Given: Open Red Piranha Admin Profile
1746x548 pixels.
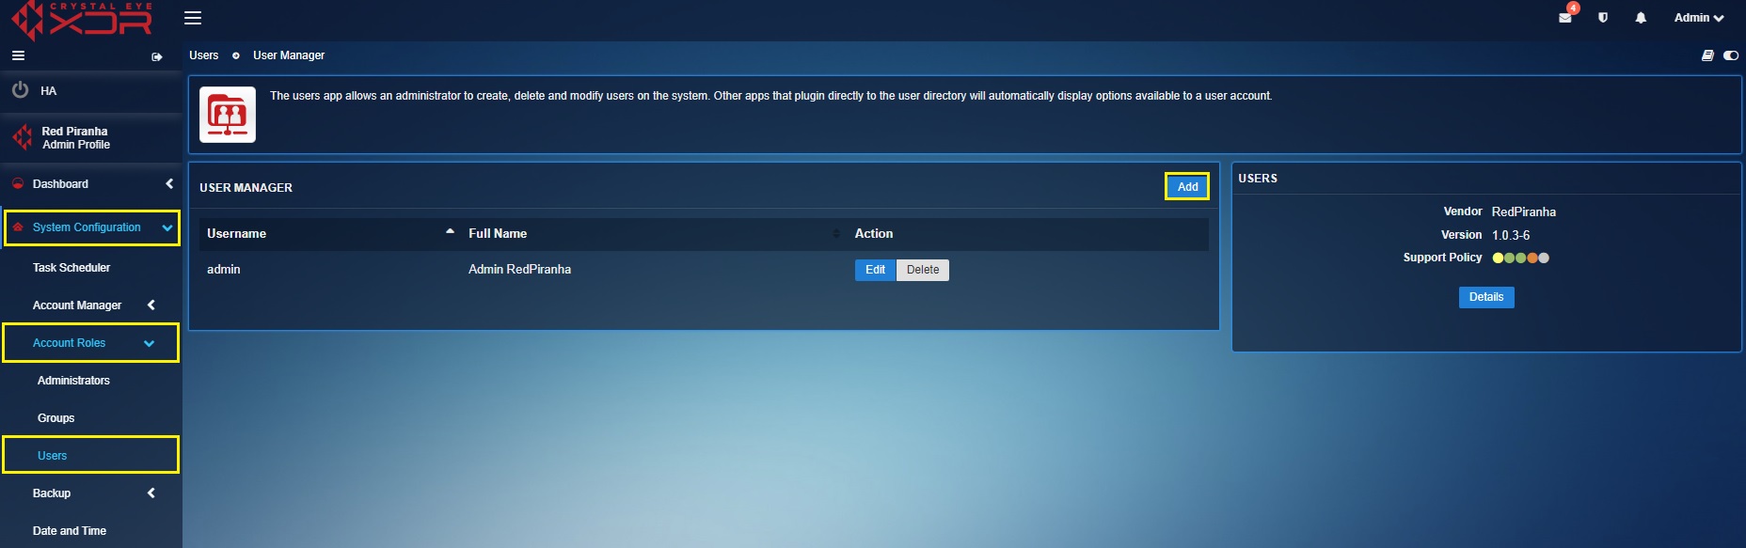Looking at the screenshot, I should [x=75, y=138].
